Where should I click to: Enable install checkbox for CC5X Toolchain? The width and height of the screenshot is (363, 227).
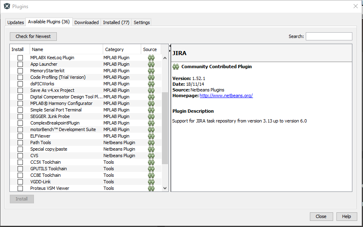point(20,162)
